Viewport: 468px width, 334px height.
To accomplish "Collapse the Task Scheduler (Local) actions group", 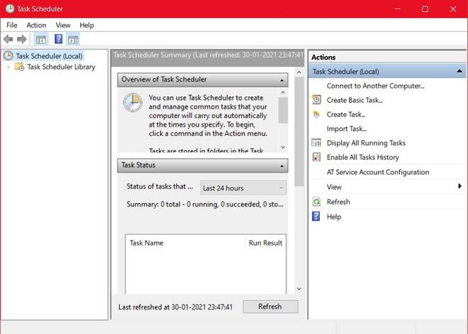I will click(x=459, y=71).
